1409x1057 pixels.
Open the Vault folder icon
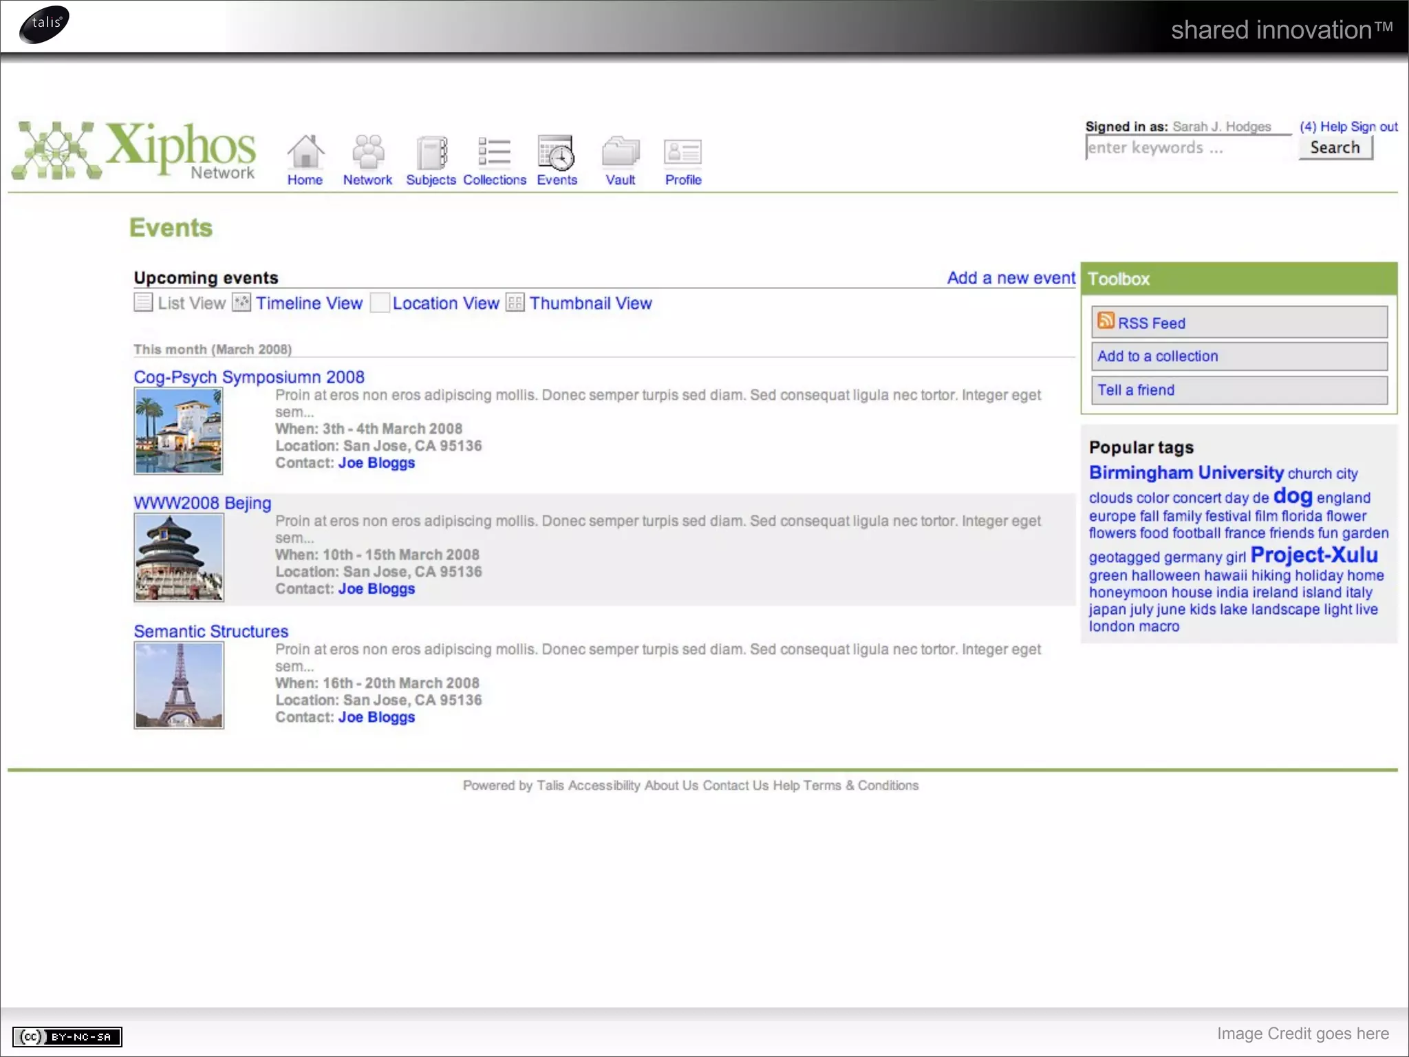pyautogui.click(x=621, y=151)
